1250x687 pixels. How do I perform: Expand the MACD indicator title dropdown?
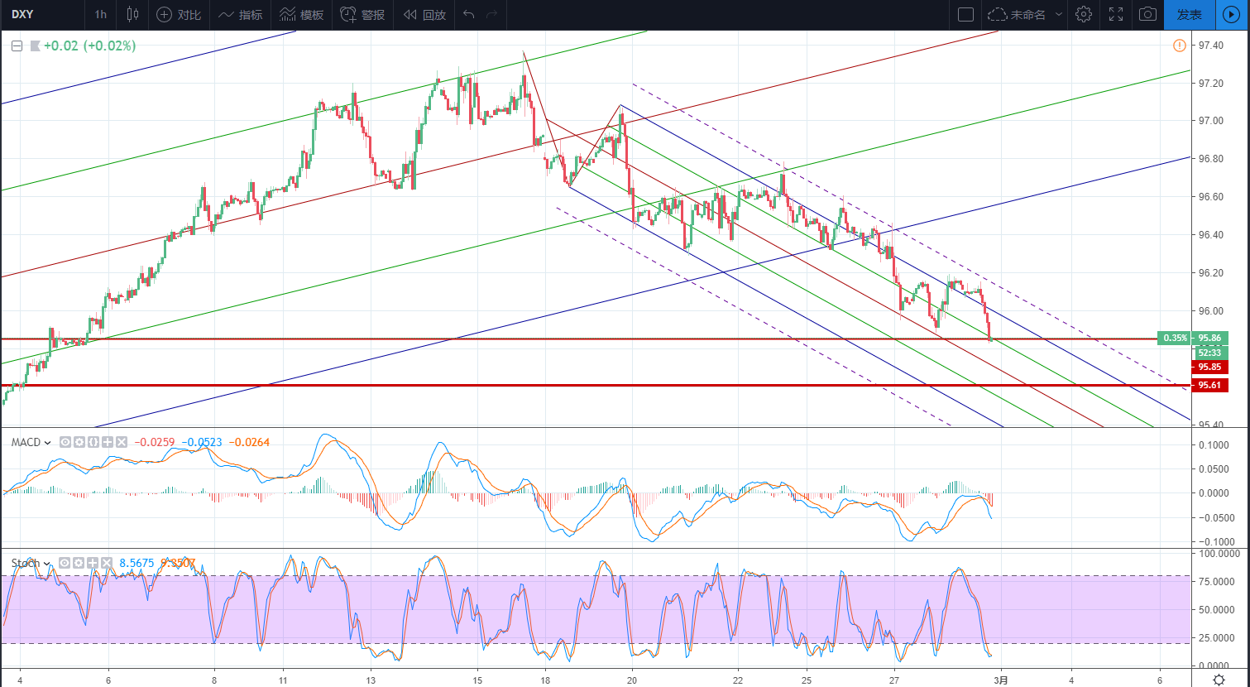click(x=32, y=442)
